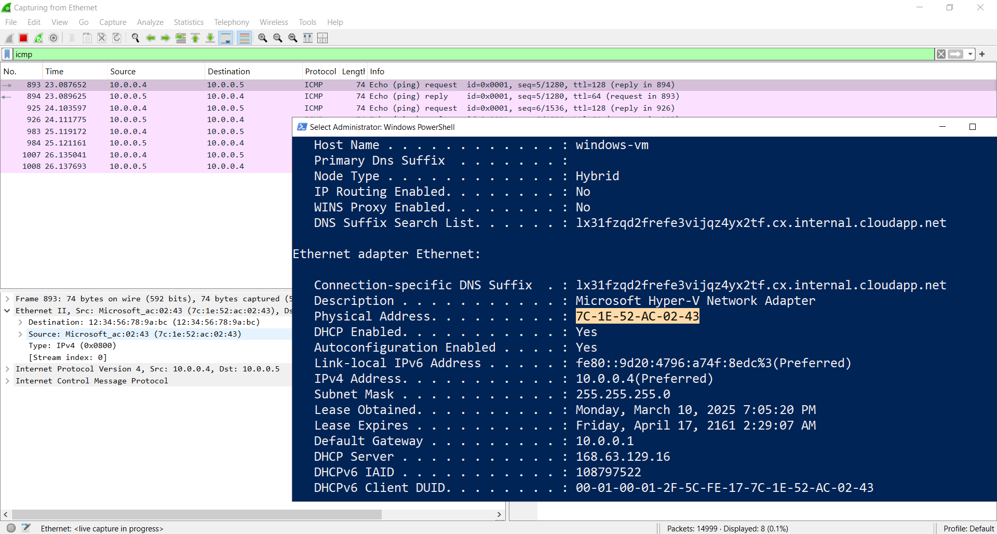The height and width of the screenshot is (534, 997).
Task: Restart the current capture
Action: (38, 38)
